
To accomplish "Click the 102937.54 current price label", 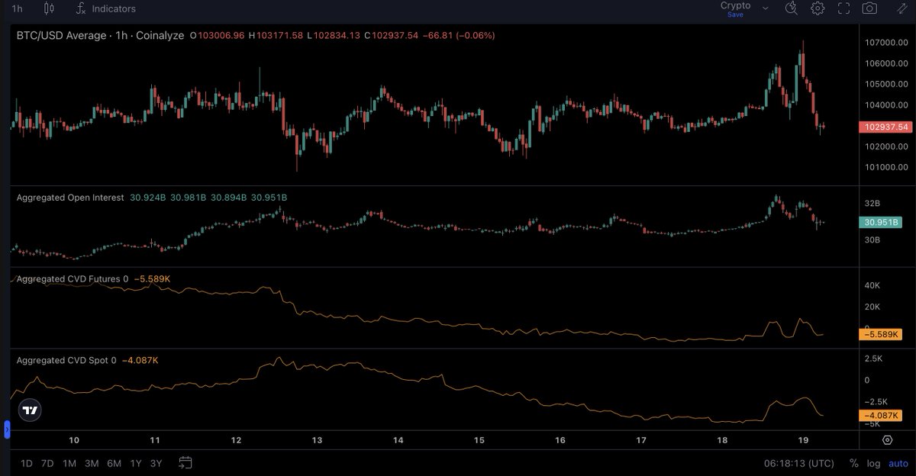I will coord(884,127).
